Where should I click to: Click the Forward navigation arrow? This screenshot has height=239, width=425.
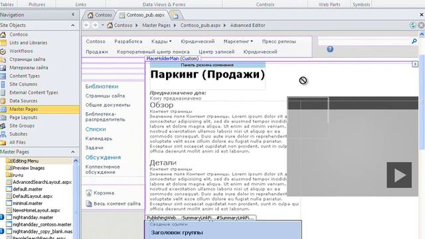click(95, 25)
